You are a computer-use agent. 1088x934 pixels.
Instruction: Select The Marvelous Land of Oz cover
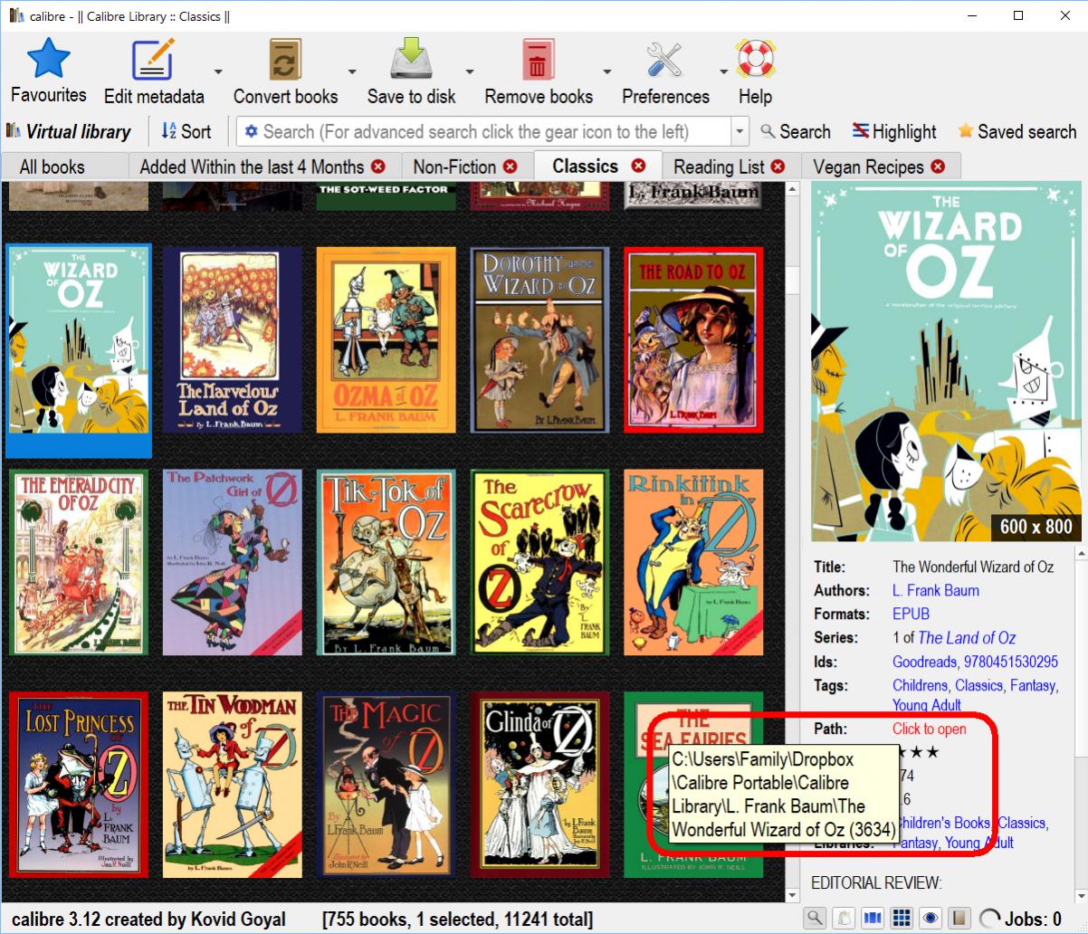coord(233,339)
